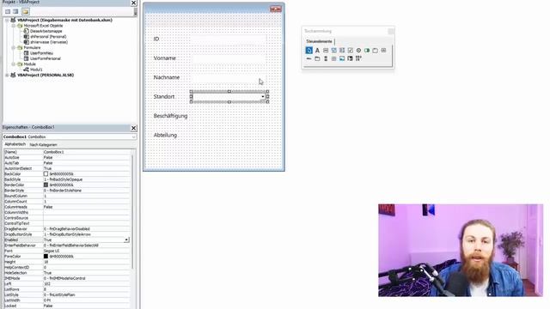This screenshot has width=550, height=309.
Task: Collapse the Module folder
Action: [14, 64]
